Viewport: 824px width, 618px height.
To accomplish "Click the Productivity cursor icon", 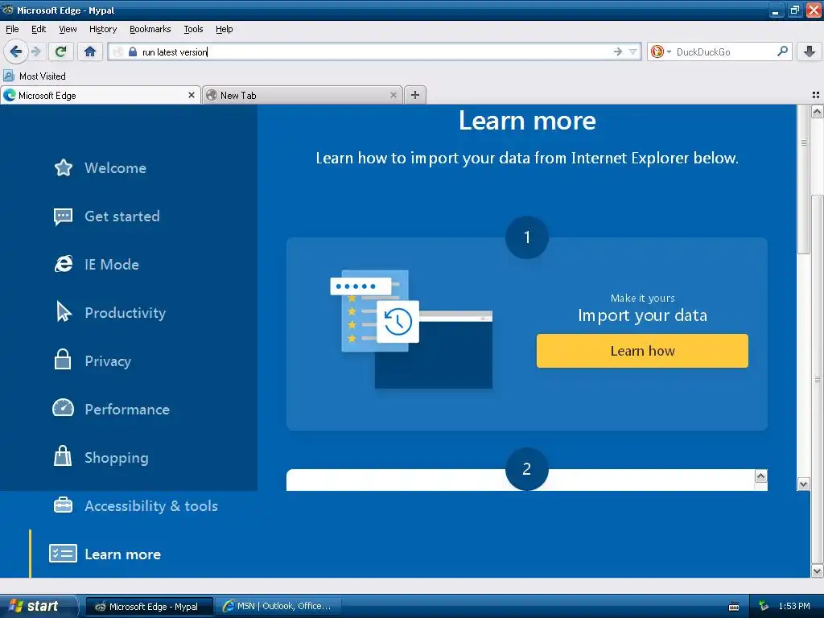I will coord(64,312).
